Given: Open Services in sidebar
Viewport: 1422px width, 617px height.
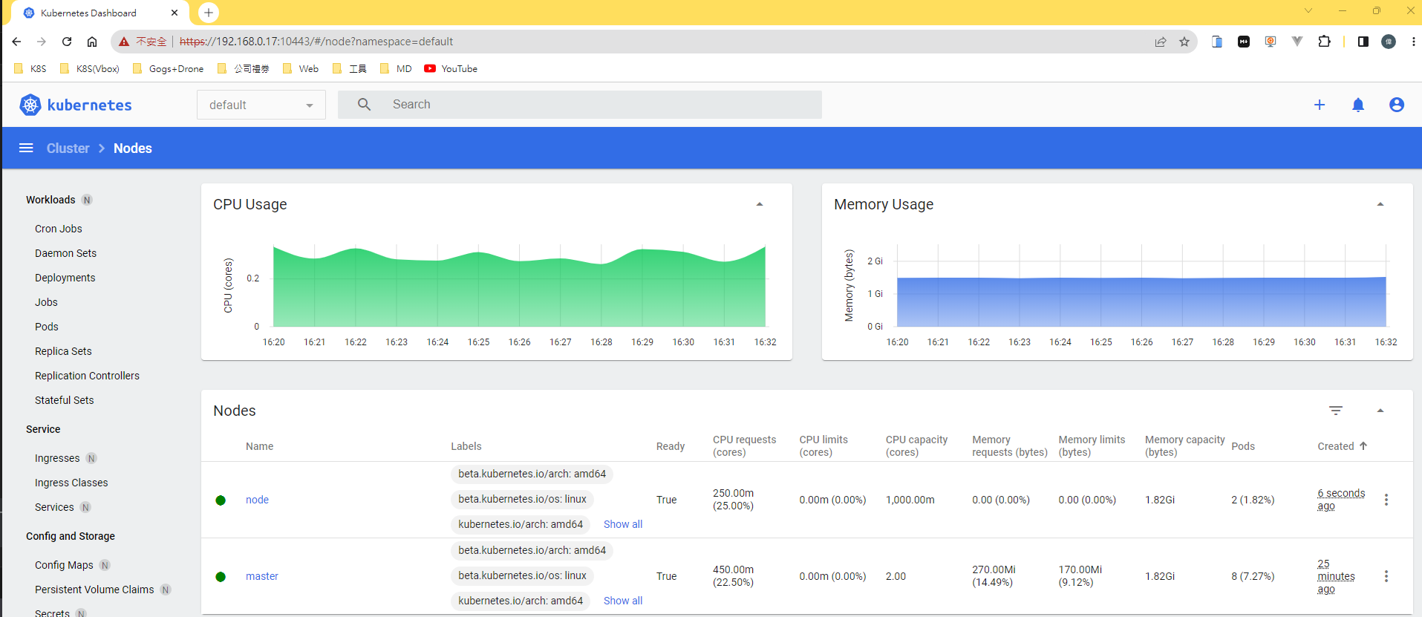Looking at the screenshot, I should point(54,507).
